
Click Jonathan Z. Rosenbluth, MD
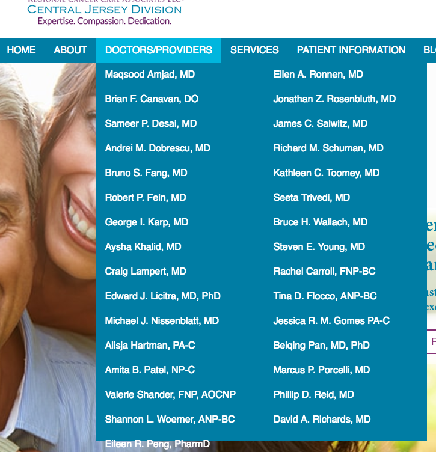click(x=334, y=99)
